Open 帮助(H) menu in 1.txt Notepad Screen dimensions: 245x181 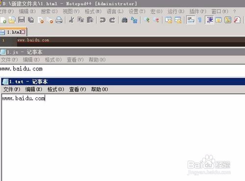[99, 90]
